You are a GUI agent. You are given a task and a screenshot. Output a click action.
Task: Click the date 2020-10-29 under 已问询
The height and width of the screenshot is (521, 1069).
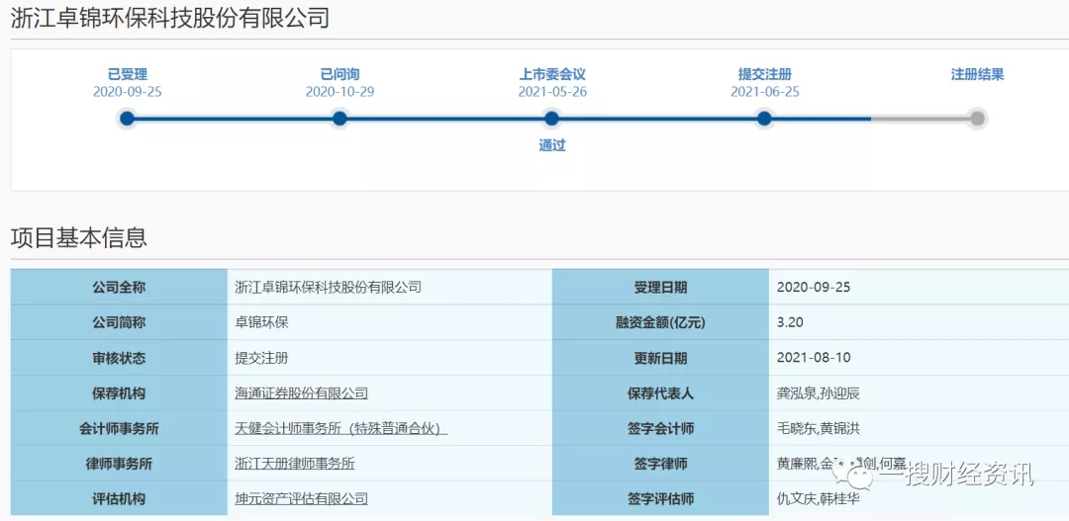(340, 92)
